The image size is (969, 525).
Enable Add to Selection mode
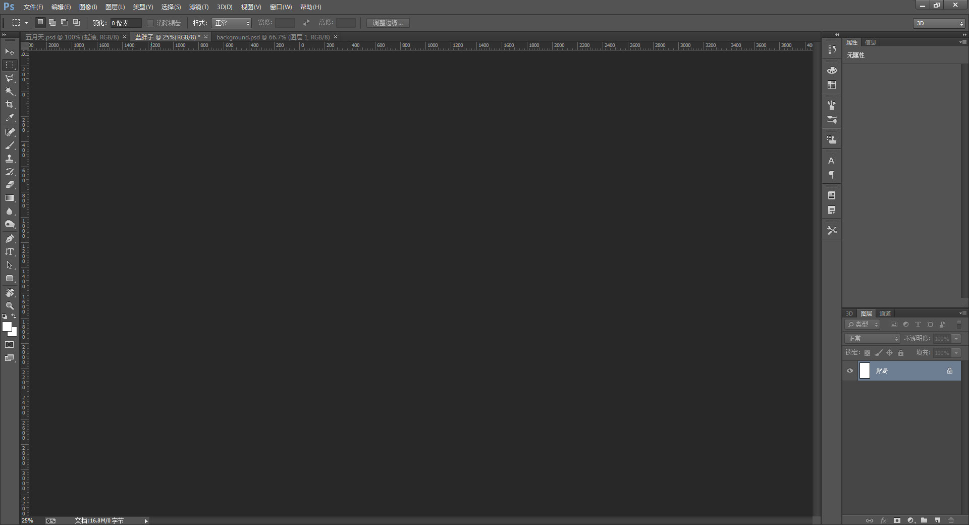pyautogui.click(x=52, y=23)
